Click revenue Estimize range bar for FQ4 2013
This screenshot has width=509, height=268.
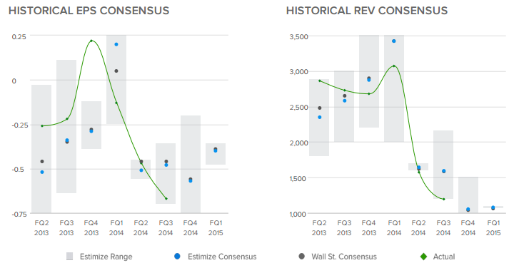(x=369, y=81)
